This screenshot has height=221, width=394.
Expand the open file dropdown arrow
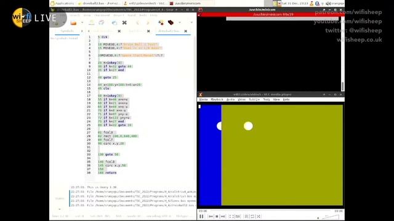pos(82,23)
